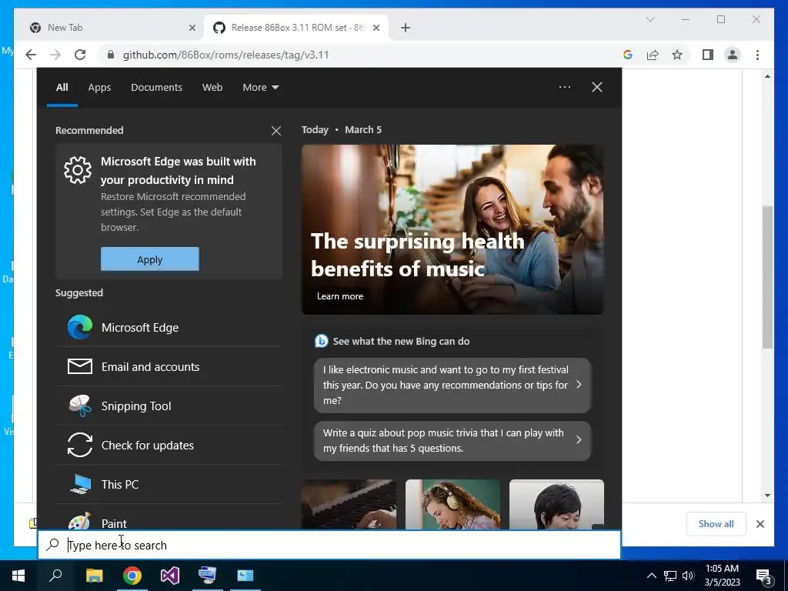The image size is (788, 591).
Task: Switch to Chrome in taskbar
Action: coord(132,576)
